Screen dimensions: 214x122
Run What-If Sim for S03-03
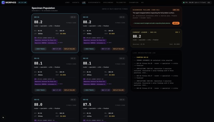106,49
